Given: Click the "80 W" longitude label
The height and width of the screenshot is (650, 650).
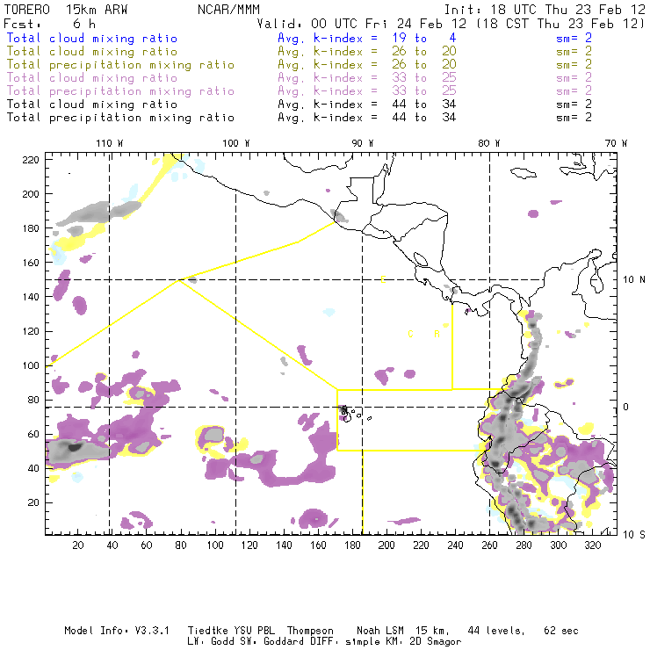Looking at the screenshot, I should tap(489, 143).
